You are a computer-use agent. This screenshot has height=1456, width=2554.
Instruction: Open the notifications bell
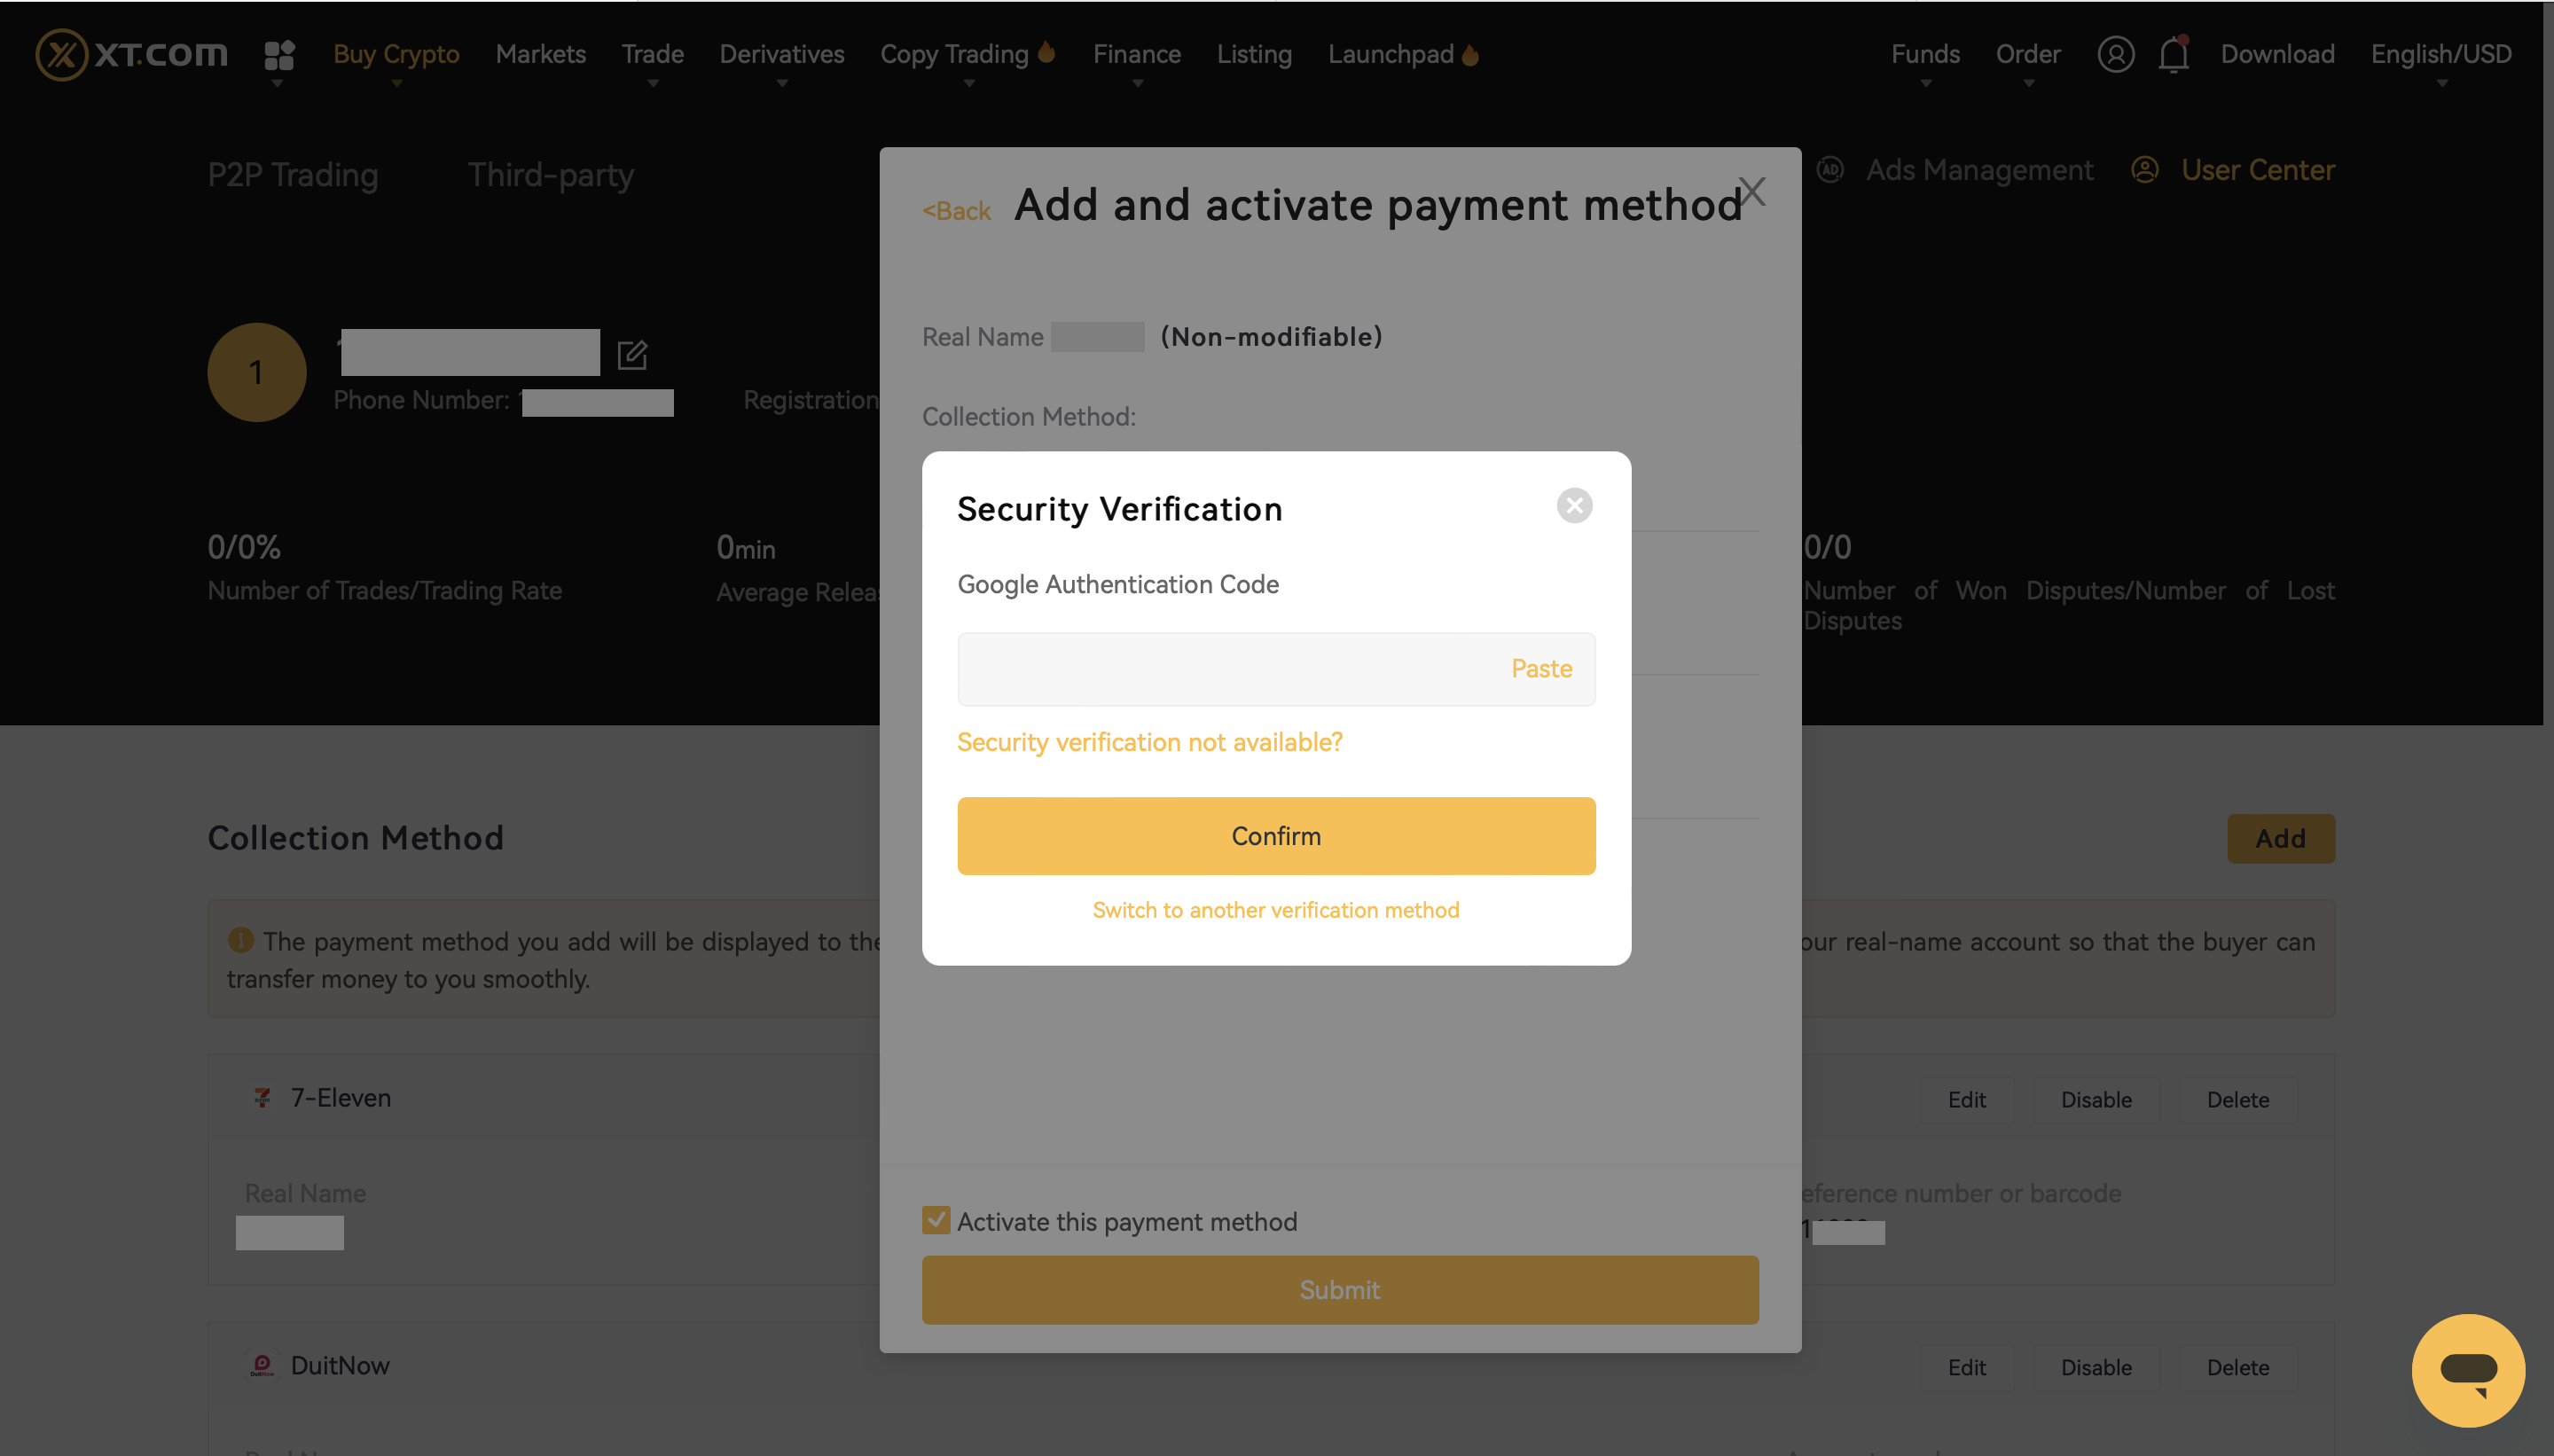click(2173, 54)
